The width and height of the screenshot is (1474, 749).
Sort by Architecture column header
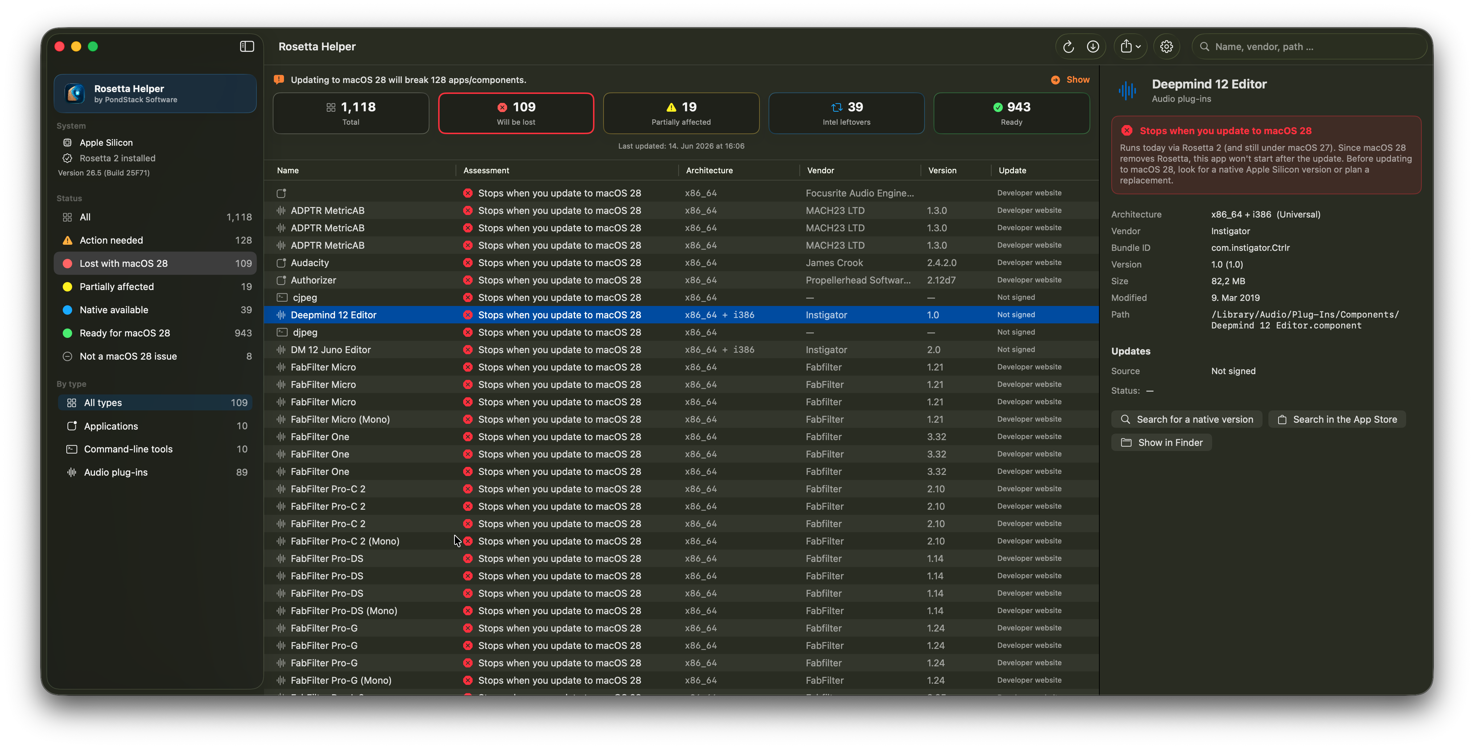[x=709, y=170]
